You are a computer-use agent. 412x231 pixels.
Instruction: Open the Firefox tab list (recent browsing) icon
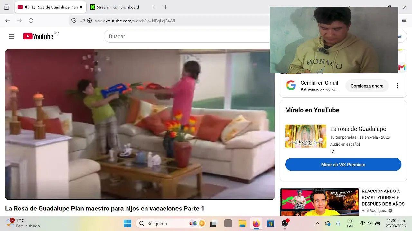(6, 7)
